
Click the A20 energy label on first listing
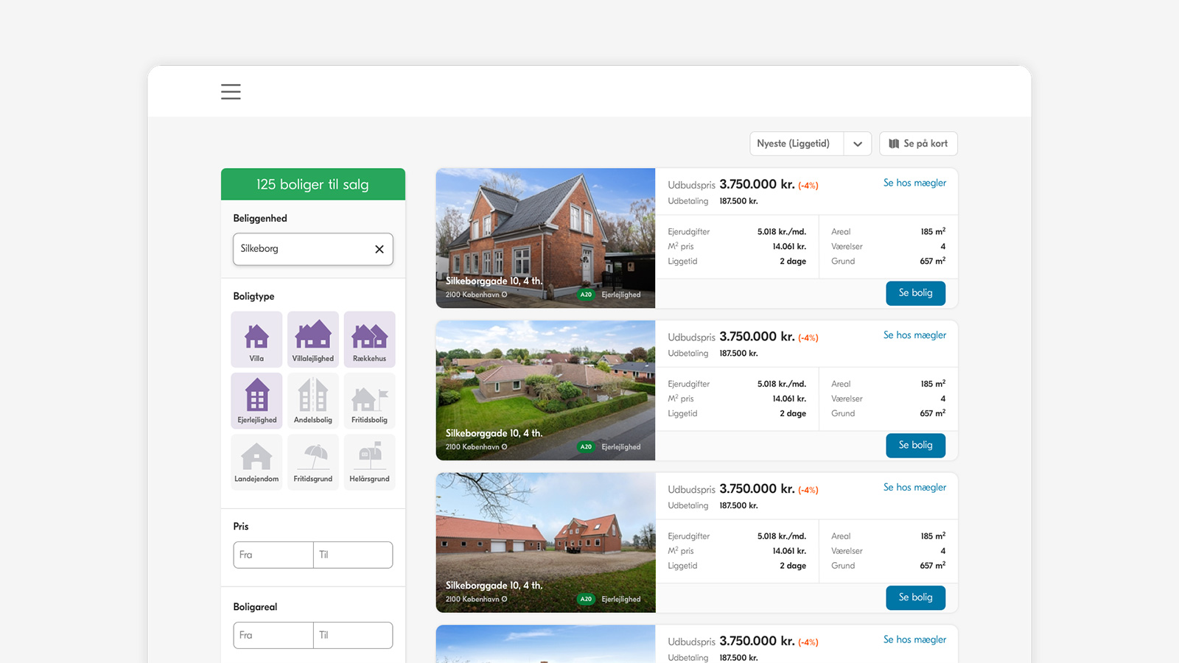(586, 295)
